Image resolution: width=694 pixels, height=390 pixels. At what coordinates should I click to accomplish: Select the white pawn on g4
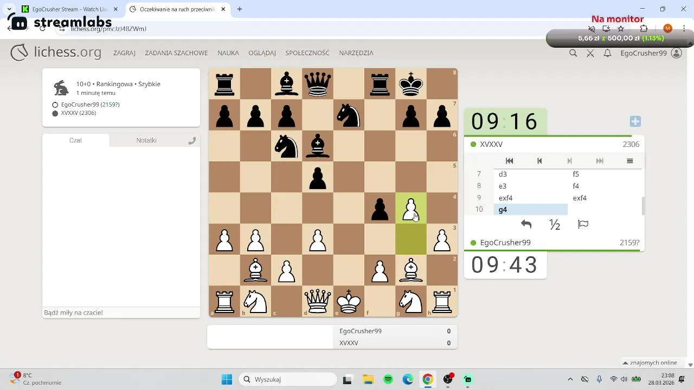pyautogui.click(x=411, y=209)
